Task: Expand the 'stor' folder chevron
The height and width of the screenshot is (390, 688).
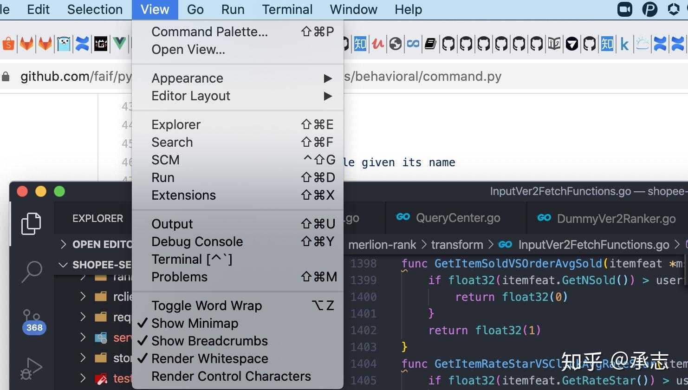Action: 83,357
